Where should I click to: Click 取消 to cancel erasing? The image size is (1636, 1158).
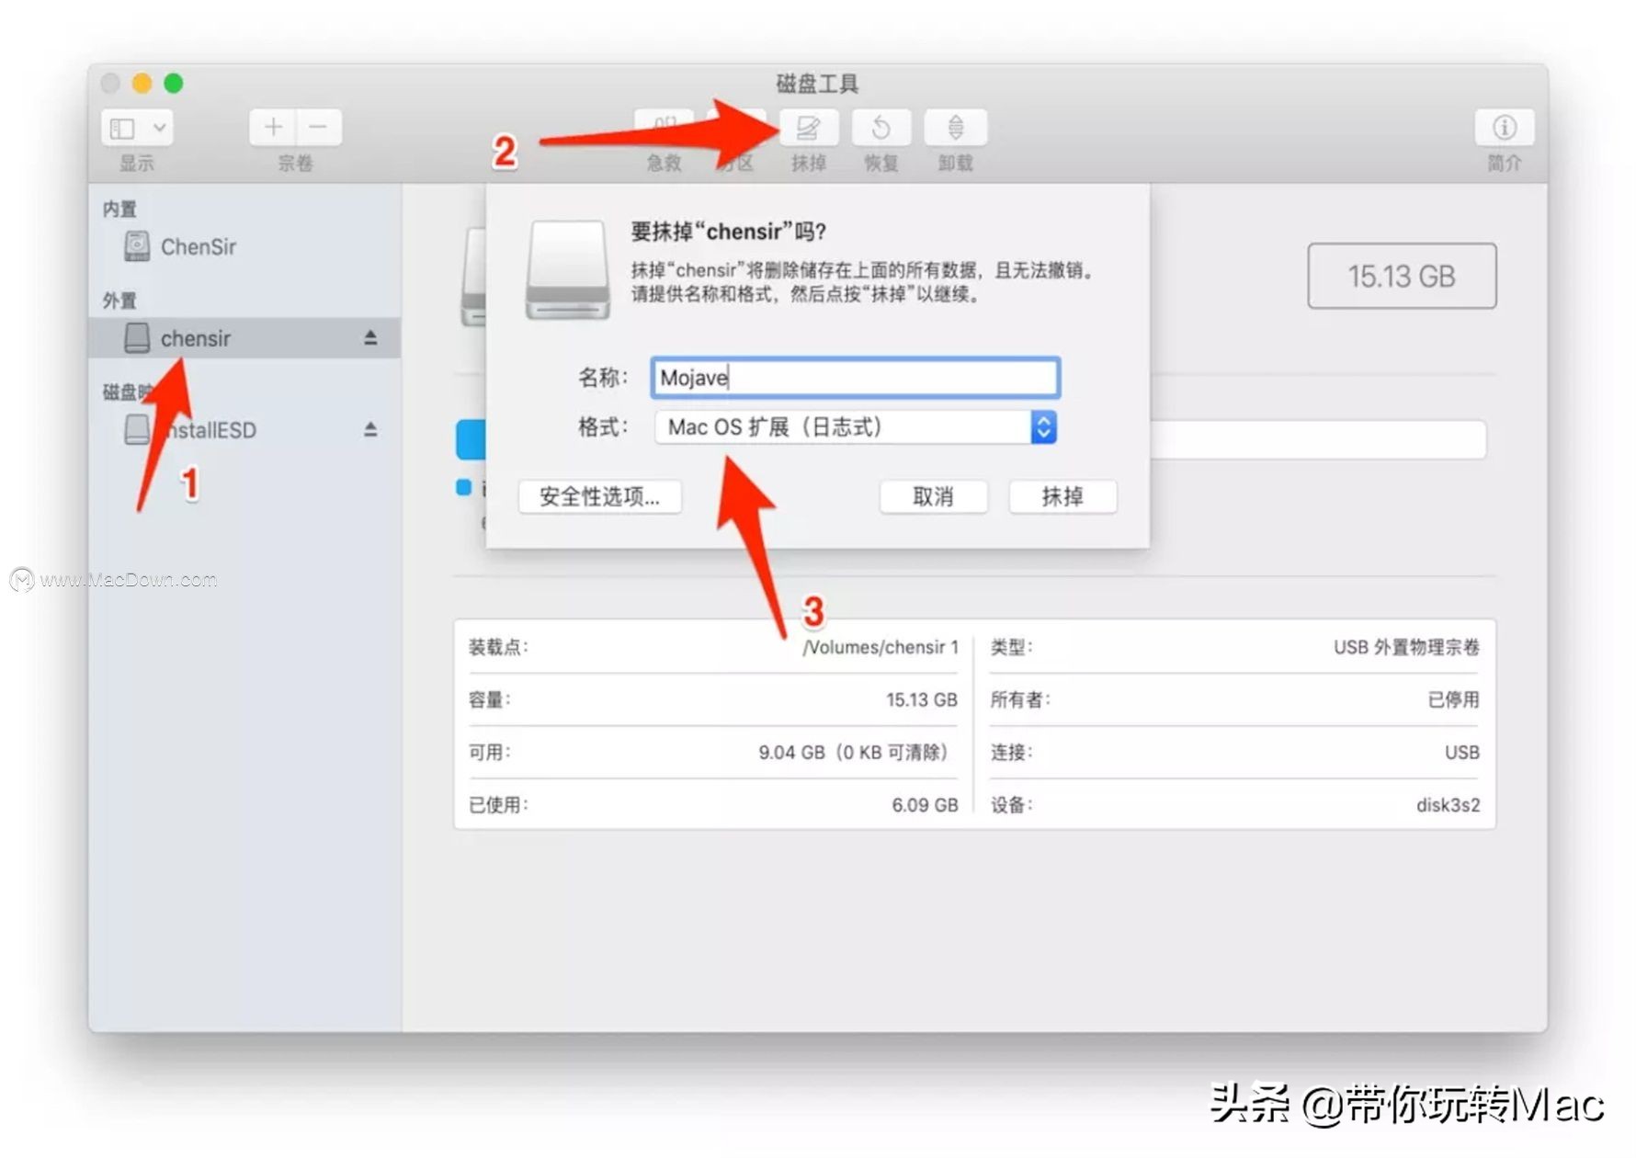click(x=934, y=497)
